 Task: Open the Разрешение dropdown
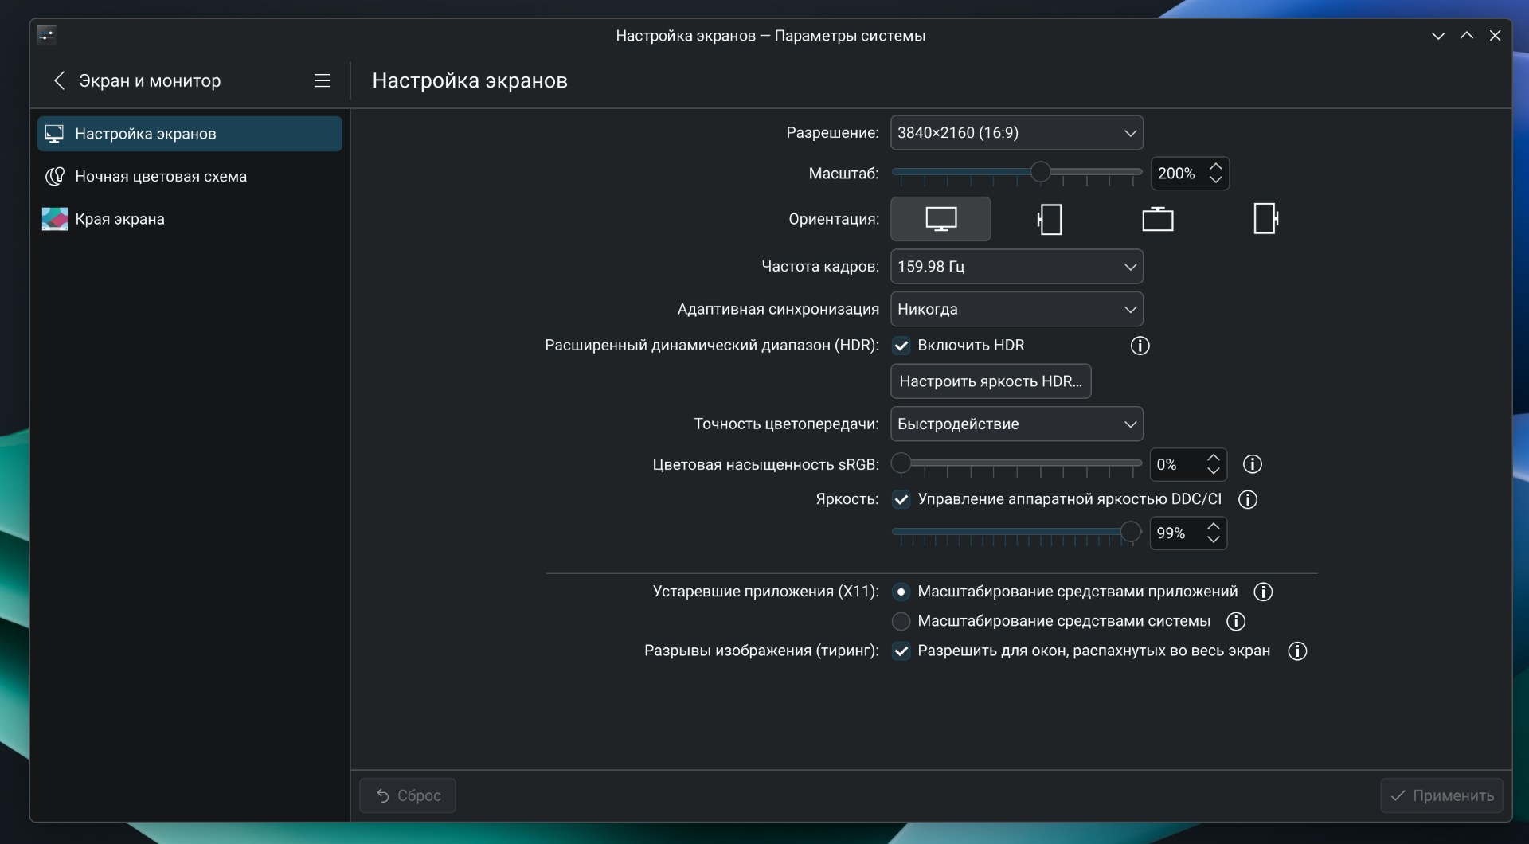(1016, 133)
